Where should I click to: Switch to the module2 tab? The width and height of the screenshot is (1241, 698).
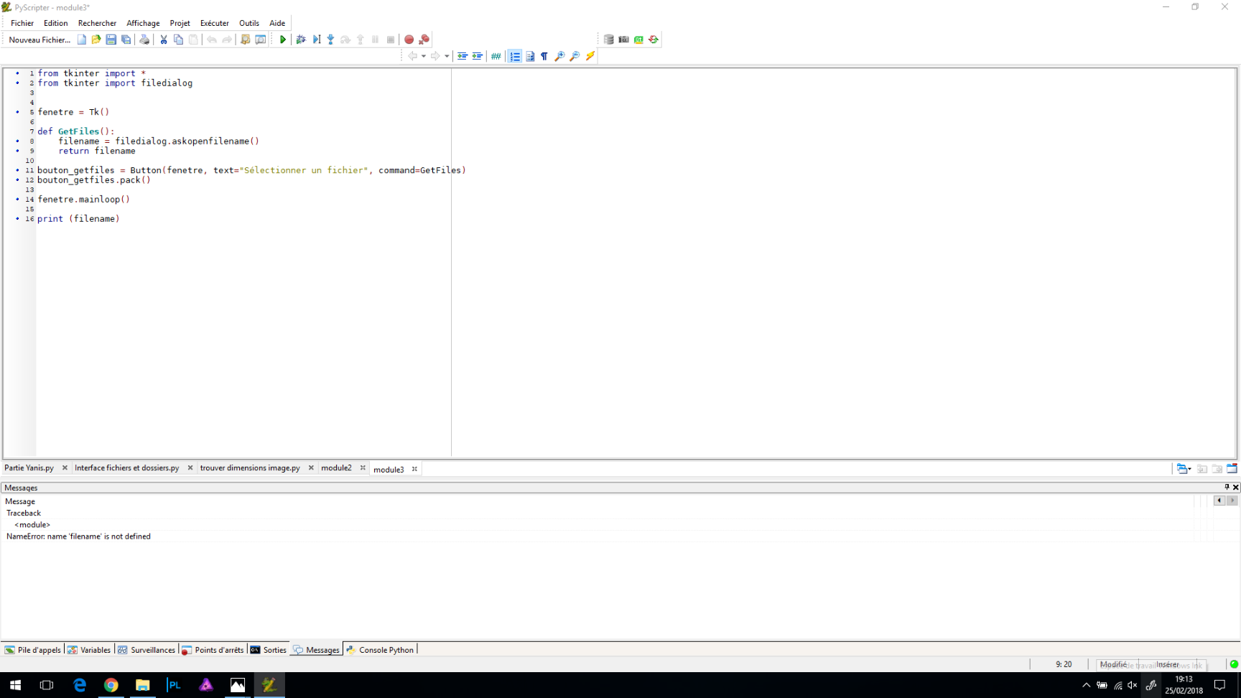coord(336,467)
